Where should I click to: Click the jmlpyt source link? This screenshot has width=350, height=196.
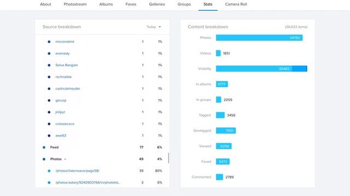click(x=60, y=112)
